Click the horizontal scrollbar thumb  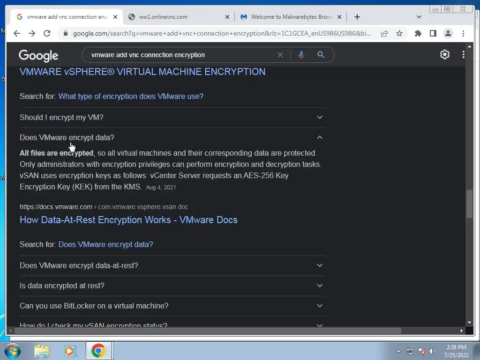(x=208, y=330)
